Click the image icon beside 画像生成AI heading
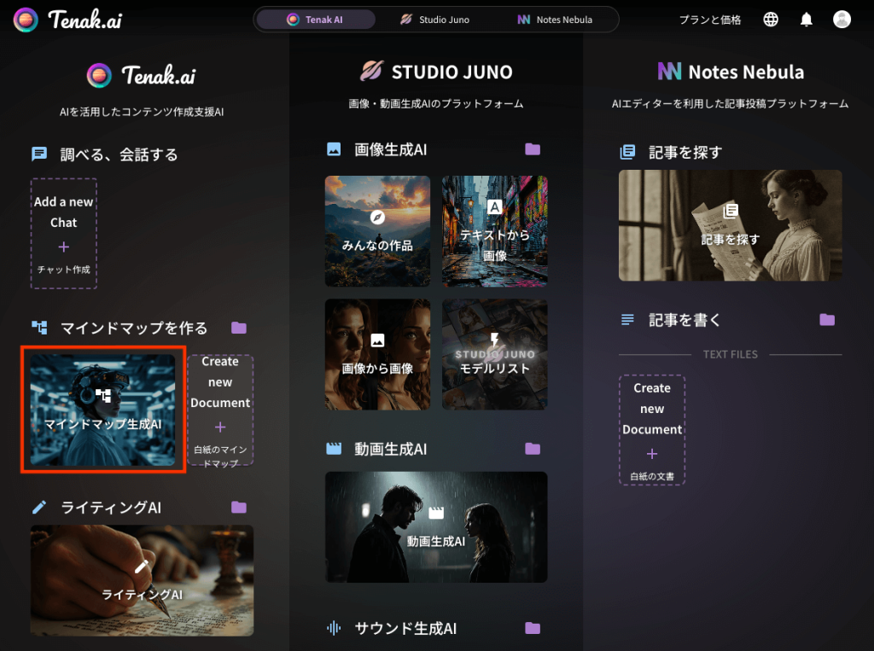Image resolution: width=874 pixels, height=651 pixels. click(334, 149)
